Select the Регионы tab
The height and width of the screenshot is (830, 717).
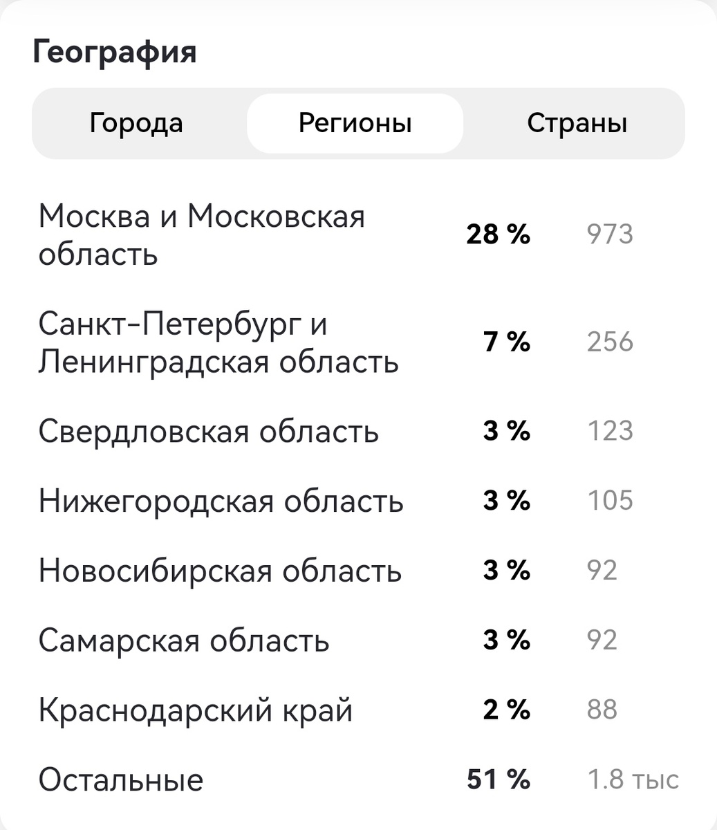click(355, 122)
